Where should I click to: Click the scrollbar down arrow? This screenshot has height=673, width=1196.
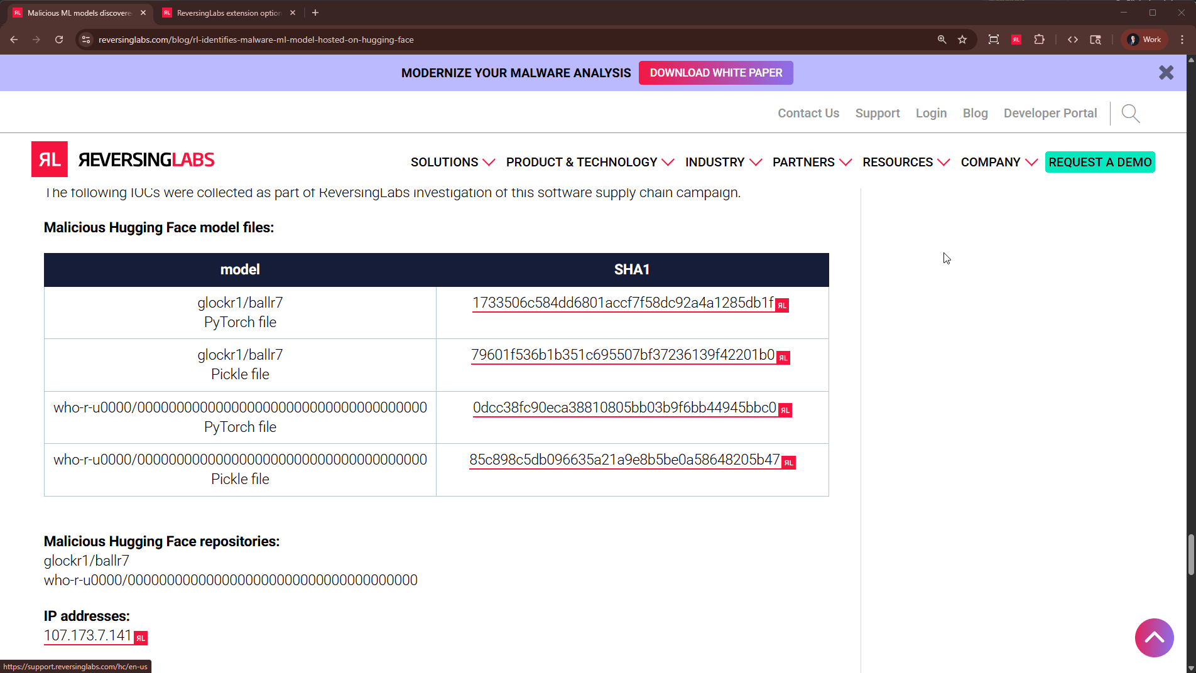coord(1191,668)
